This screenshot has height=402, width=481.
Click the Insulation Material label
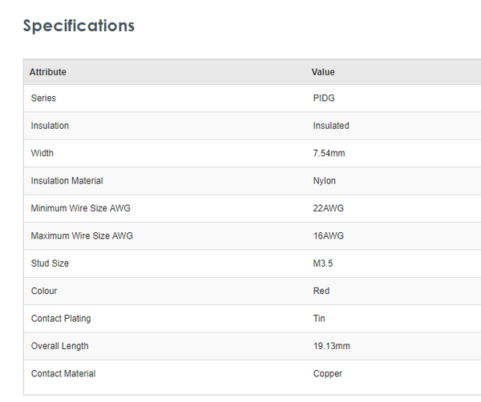67,181
